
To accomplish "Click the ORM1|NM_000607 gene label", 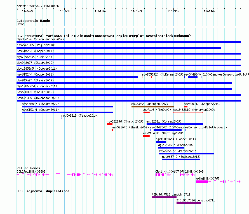I will [167, 171].
